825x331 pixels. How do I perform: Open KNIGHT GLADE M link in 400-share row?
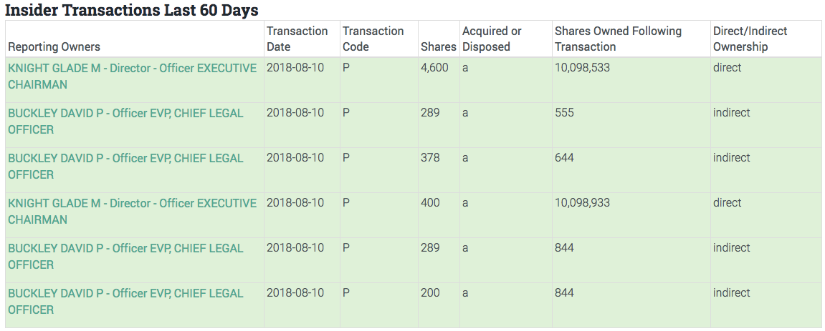(132, 212)
